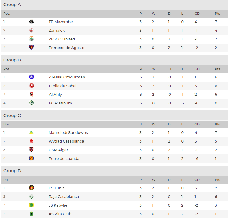Click the Zamalek club crest
The width and height of the screenshot is (228, 223).
tap(31, 30)
